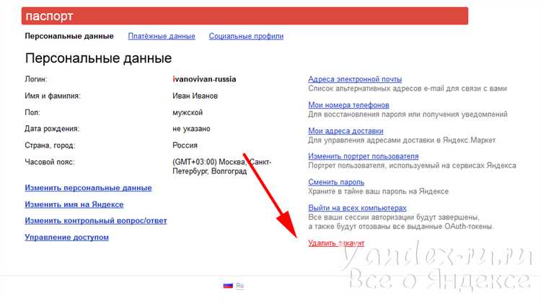This screenshot has width=541, height=303.
Task: Click the login value ivanovivan-russia
Action: pyautogui.click(x=204, y=79)
